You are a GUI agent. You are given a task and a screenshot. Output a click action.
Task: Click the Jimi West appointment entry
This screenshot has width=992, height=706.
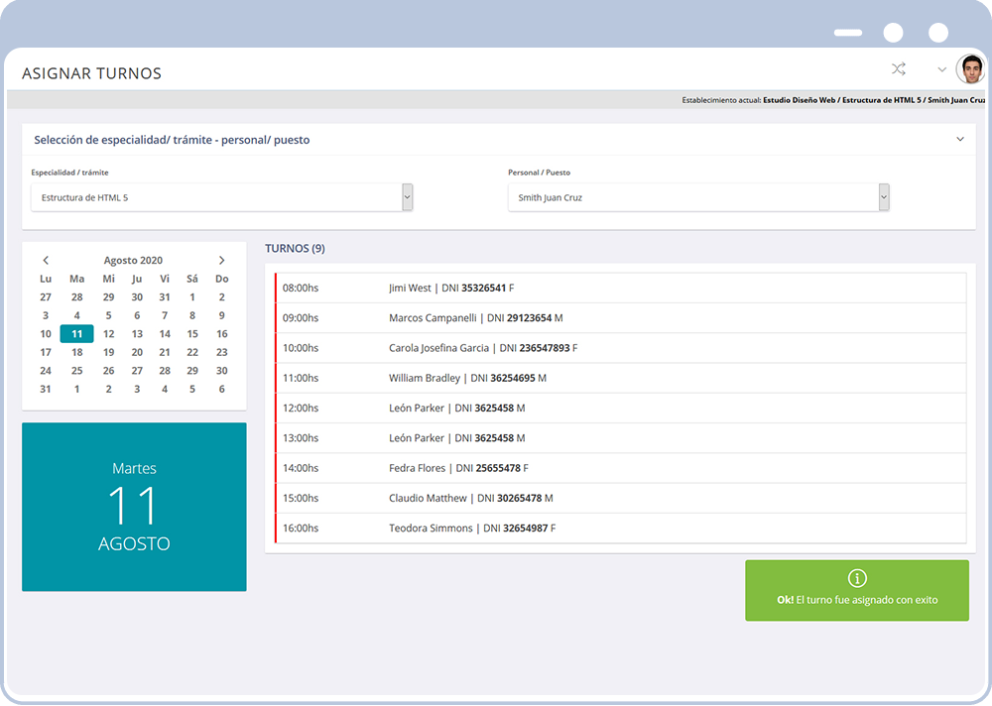coord(615,288)
